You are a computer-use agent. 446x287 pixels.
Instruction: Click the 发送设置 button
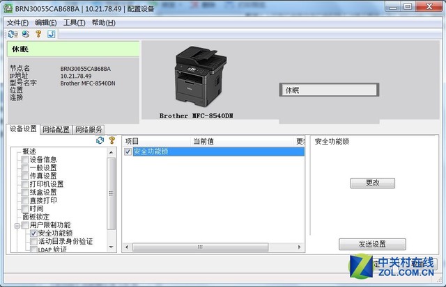(x=372, y=244)
